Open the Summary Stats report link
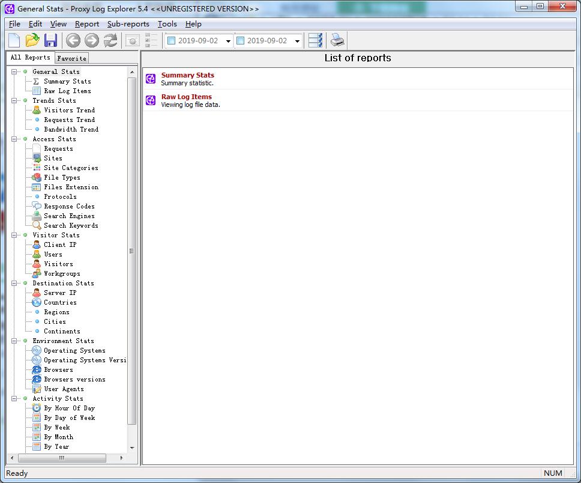Viewport: 581px width, 483px height. point(187,75)
